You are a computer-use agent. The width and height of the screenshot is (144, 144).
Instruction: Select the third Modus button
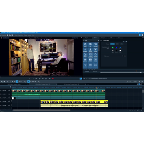pyautogui.click(x=122, y=44)
